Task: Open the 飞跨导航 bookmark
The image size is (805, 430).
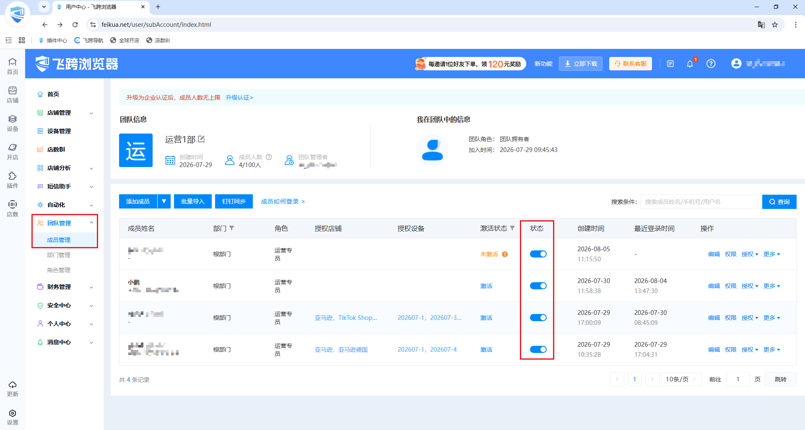Action: [x=89, y=40]
